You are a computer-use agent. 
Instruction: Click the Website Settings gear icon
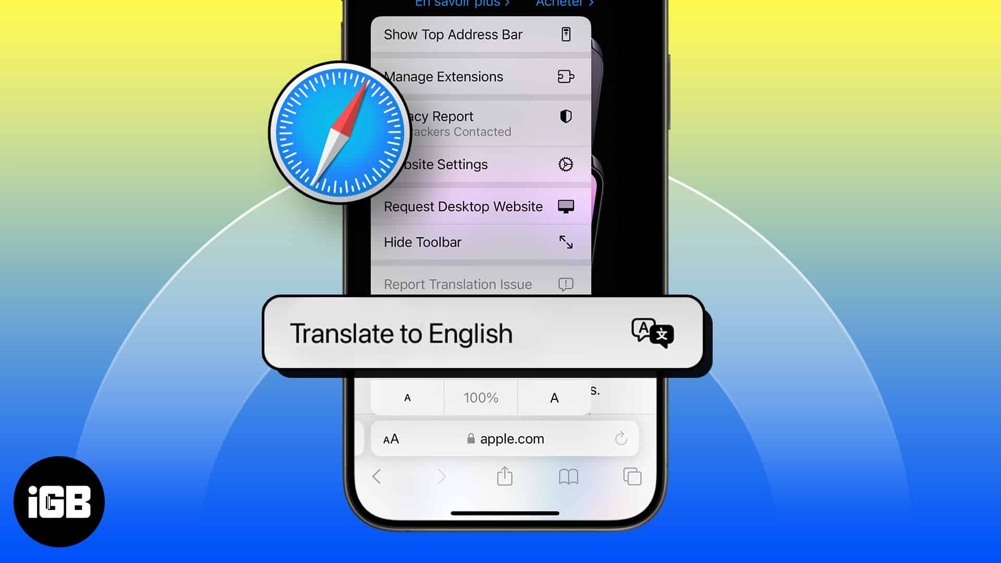pos(565,164)
